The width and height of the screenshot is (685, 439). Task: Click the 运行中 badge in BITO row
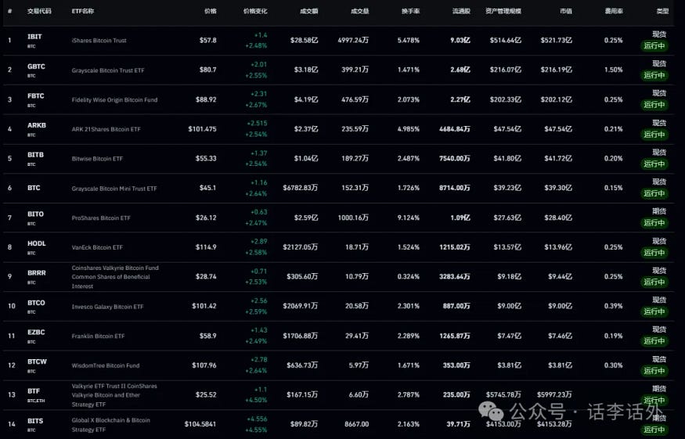tap(654, 223)
